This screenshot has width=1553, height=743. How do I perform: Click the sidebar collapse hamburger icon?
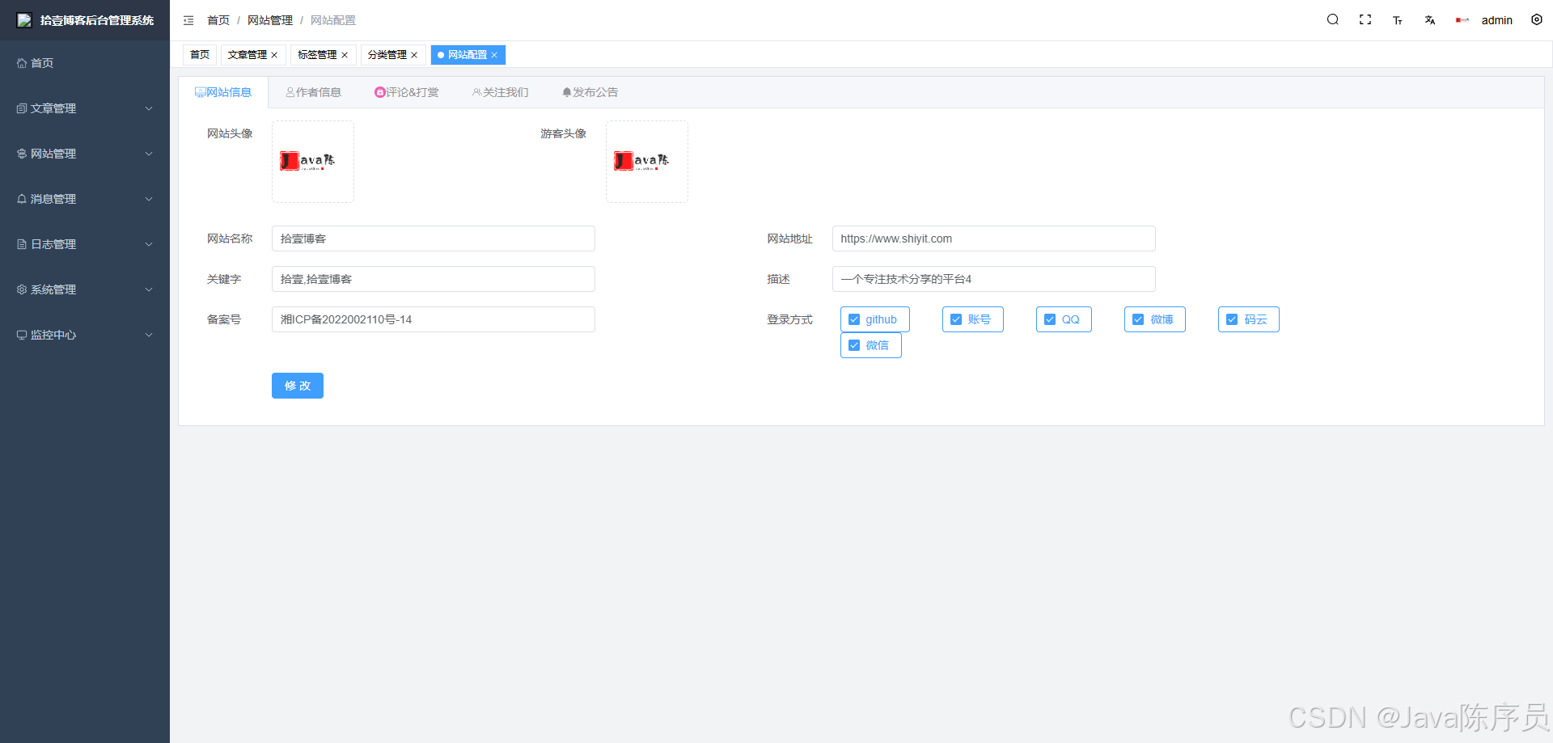pos(188,20)
